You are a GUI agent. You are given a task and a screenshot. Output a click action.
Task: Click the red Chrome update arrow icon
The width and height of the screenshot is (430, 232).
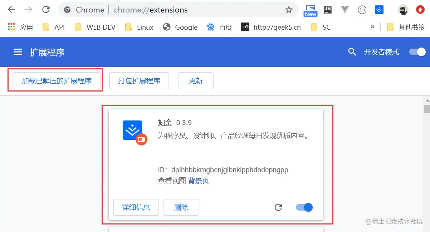pos(420,10)
